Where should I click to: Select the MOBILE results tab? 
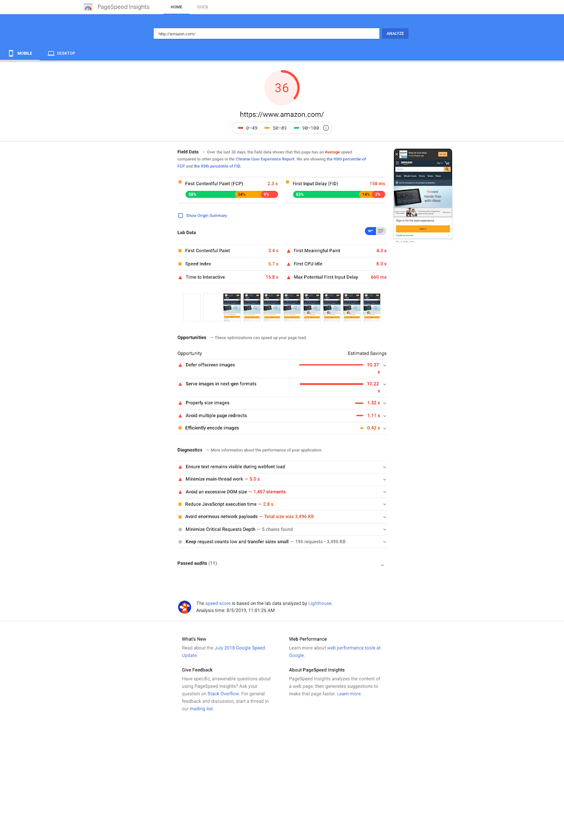pos(20,53)
